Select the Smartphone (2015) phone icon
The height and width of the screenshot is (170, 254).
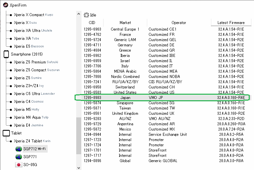pos(6,54)
